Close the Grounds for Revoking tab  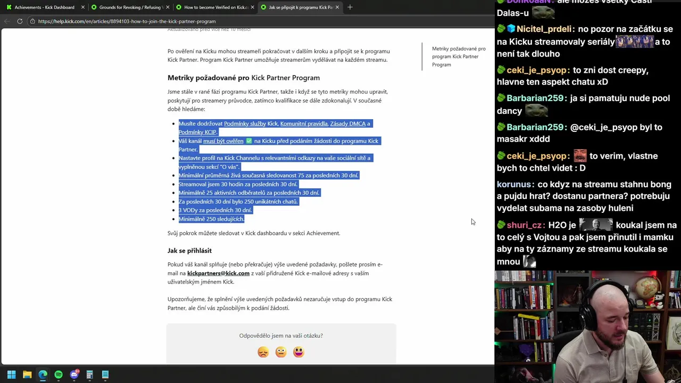[168, 7]
